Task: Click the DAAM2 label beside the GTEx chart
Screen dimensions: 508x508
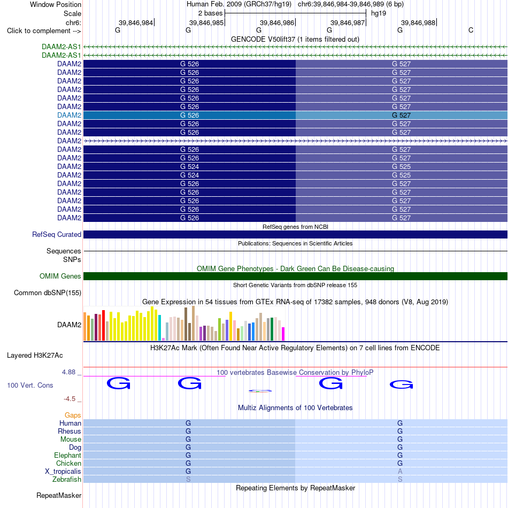Action: coord(69,325)
